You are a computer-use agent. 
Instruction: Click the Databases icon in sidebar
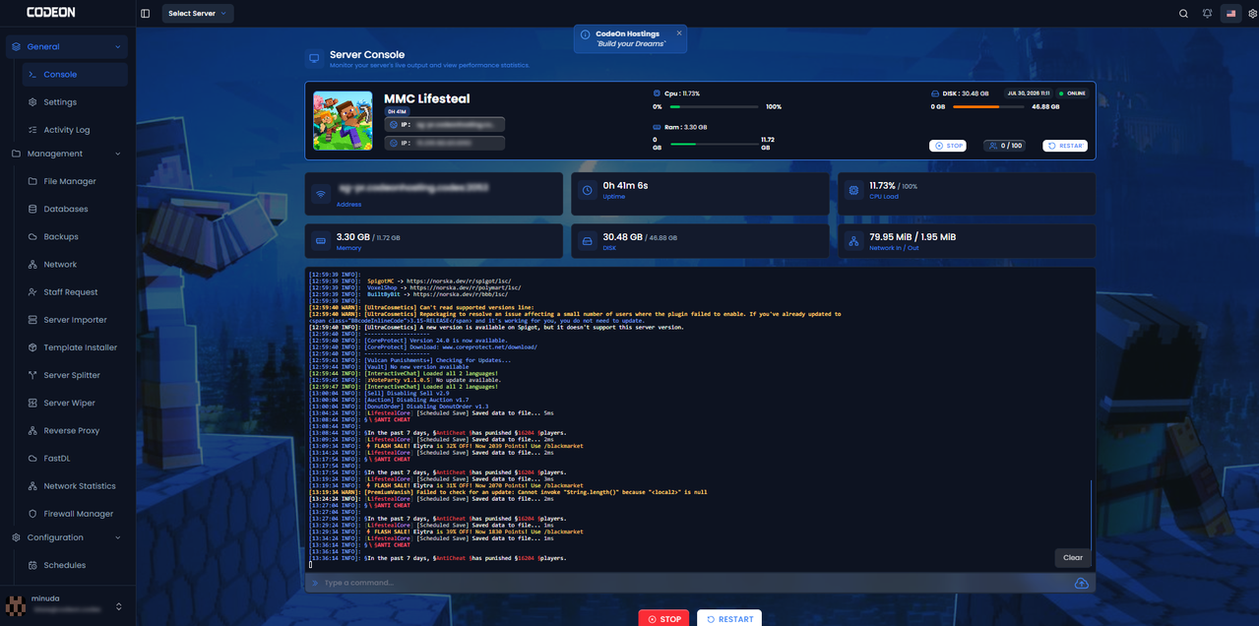(x=32, y=209)
